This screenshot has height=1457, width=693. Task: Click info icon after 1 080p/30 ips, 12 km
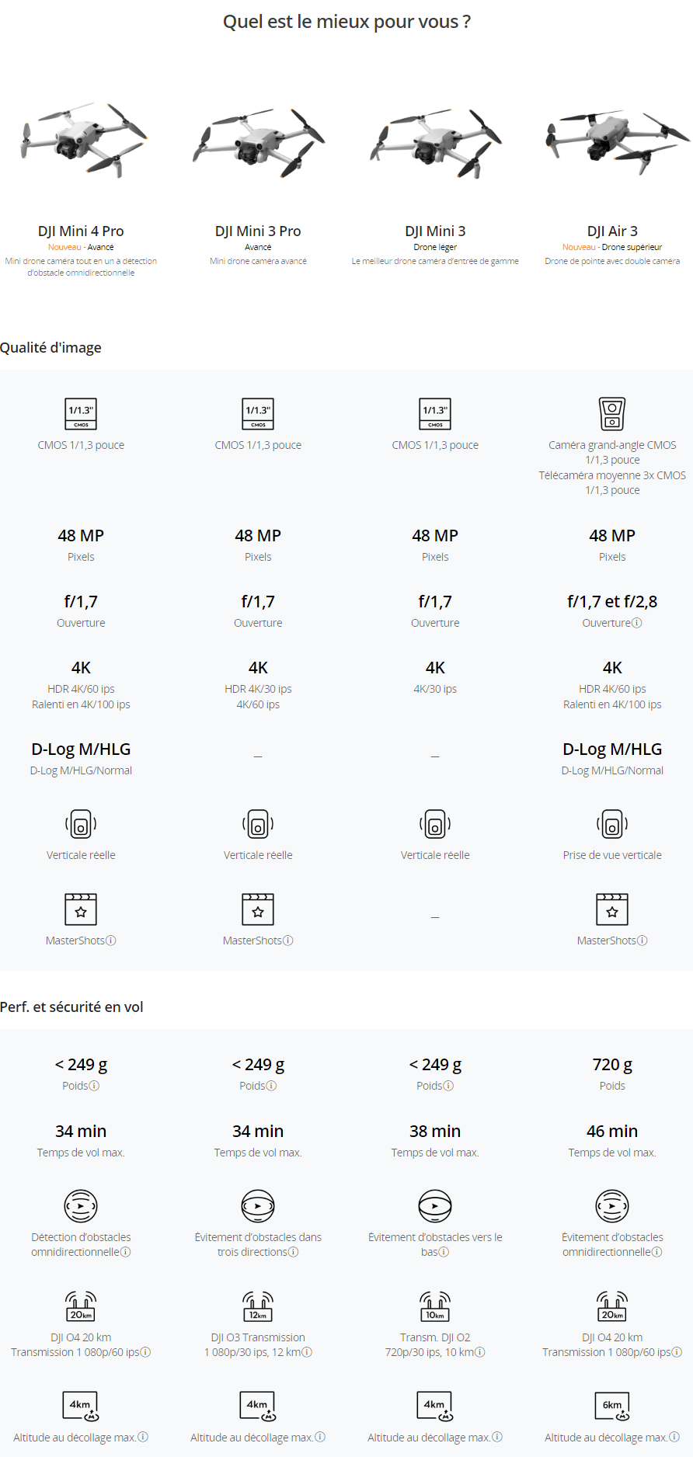308,1352
